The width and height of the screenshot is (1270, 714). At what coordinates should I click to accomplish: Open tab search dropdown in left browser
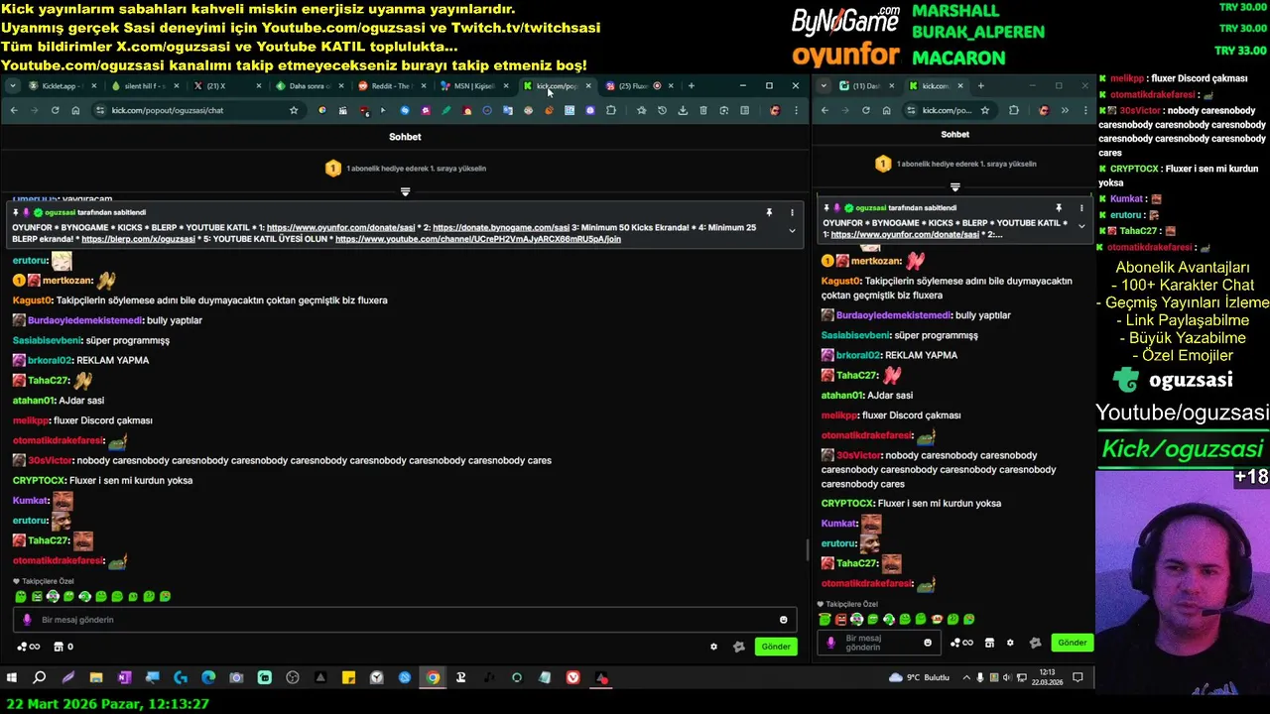pos(12,86)
